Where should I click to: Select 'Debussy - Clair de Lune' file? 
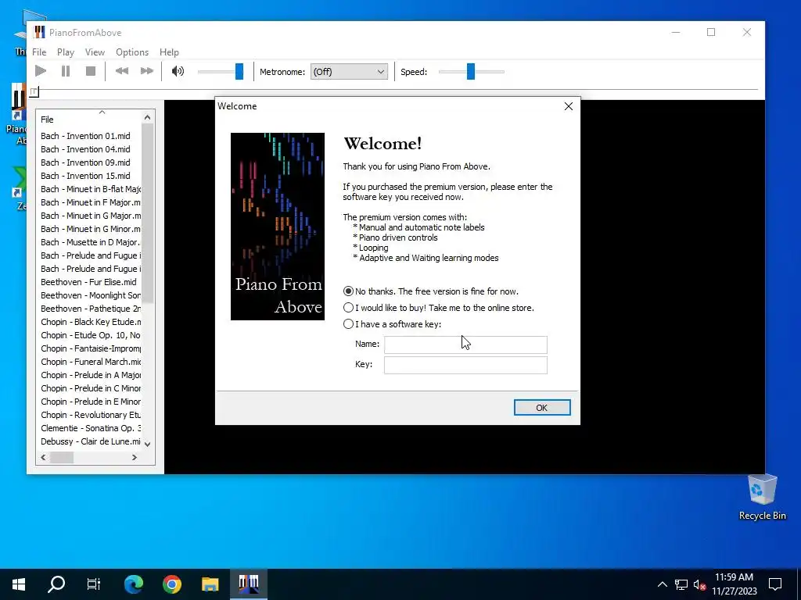tap(91, 441)
